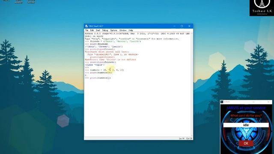
Task: Click the OK button in JARVIS window
Action: click(246, 143)
